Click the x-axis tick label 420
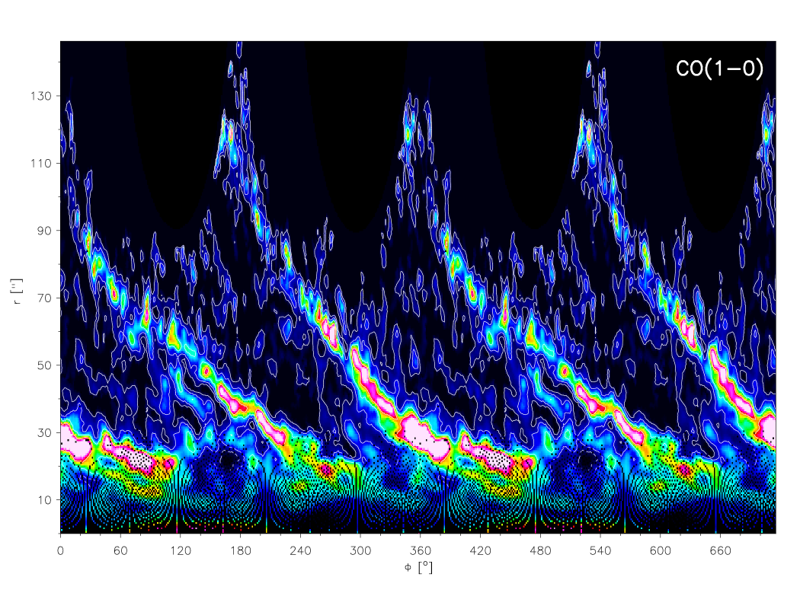The image size is (800, 593). (x=480, y=550)
